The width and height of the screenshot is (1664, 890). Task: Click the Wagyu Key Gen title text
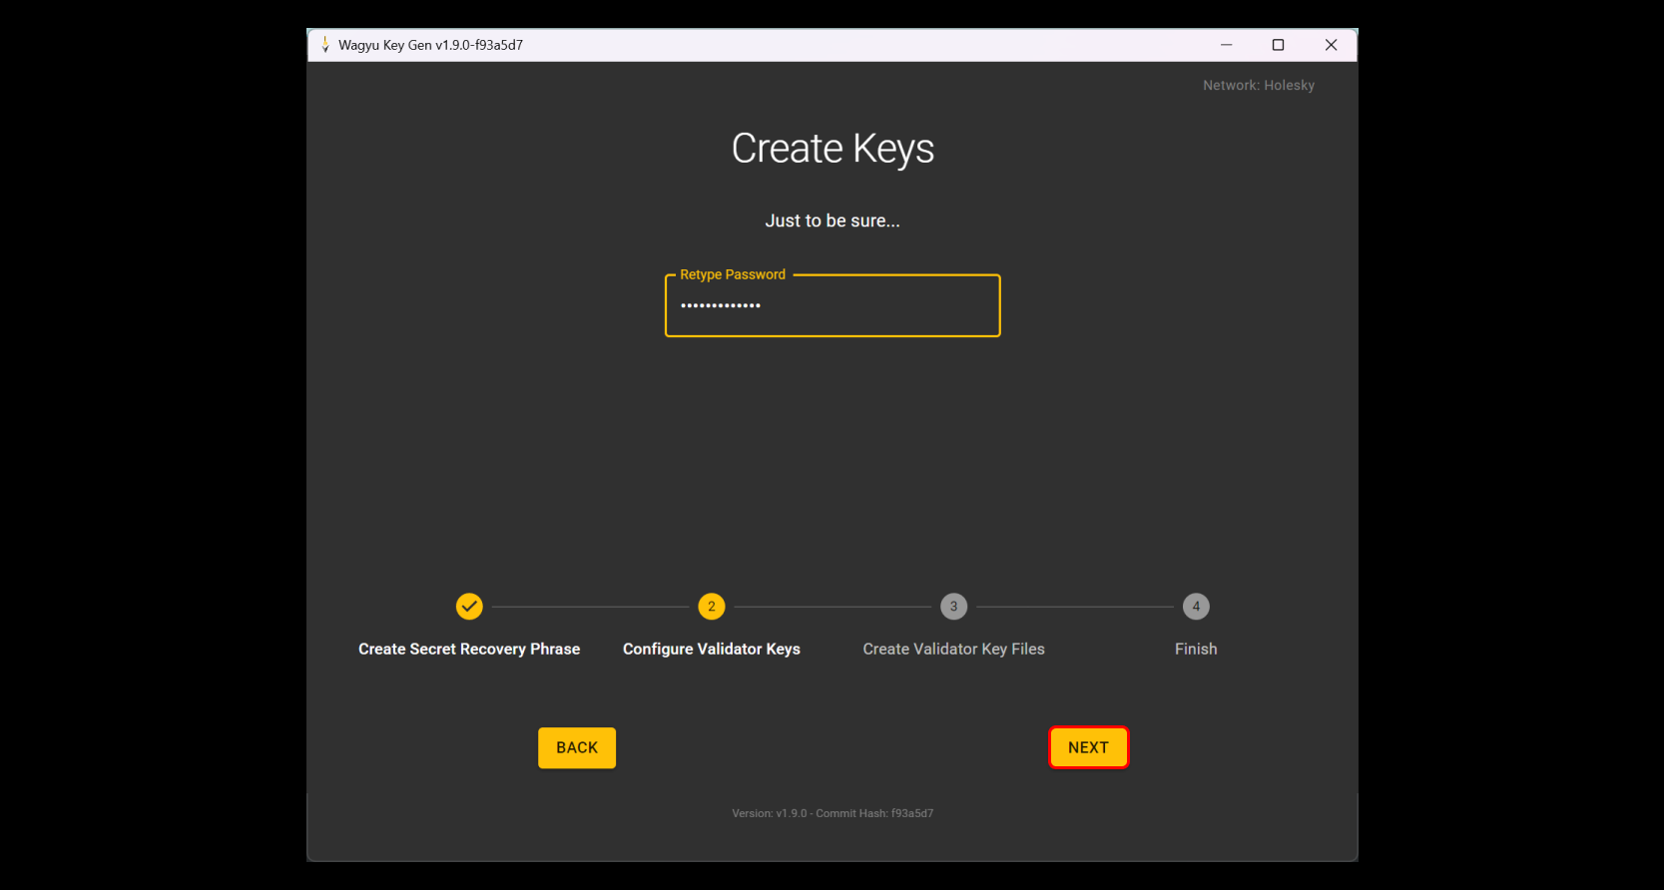click(430, 45)
